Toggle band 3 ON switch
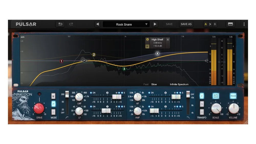 coord(149,106)
